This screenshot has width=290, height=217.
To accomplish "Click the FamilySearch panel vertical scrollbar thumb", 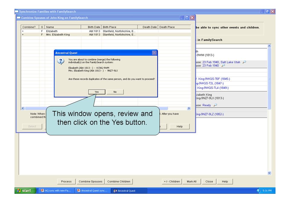I will pos(269,78).
